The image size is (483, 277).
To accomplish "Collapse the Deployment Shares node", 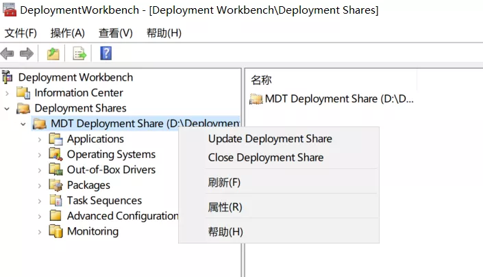I will pos(8,108).
